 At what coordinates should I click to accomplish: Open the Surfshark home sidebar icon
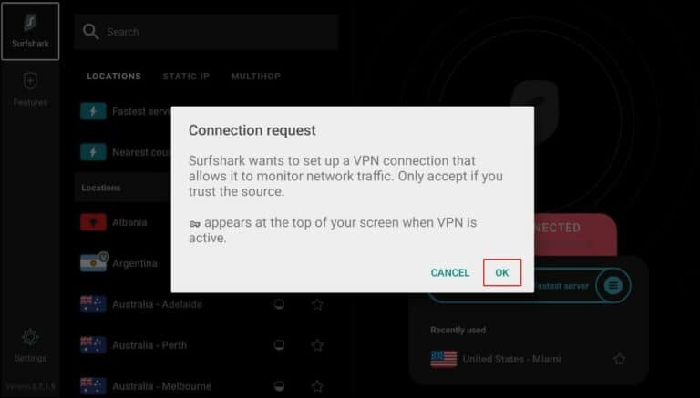pyautogui.click(x=30, y=31)
